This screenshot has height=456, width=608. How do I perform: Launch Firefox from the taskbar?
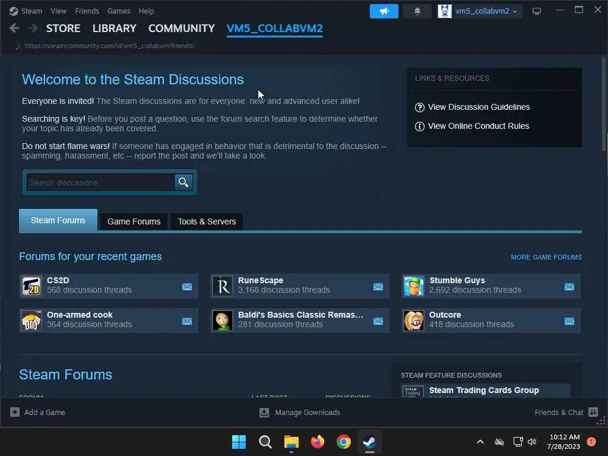318,442
